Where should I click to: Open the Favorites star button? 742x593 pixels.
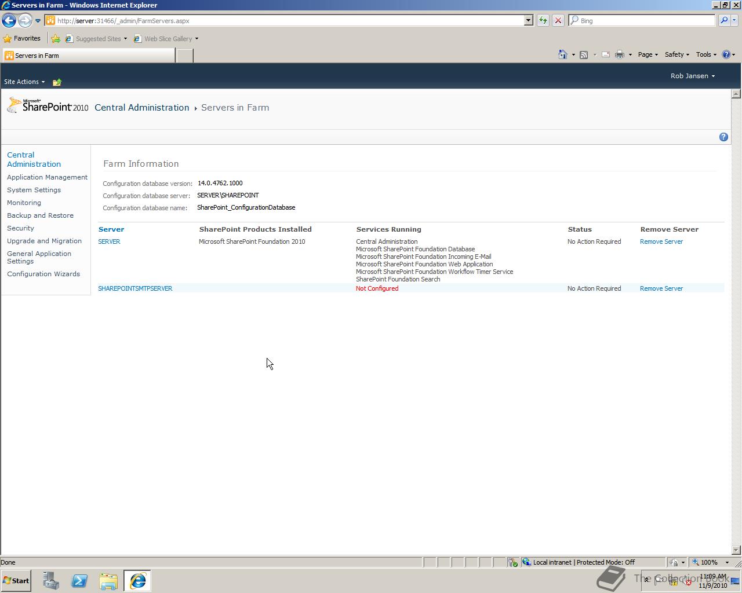(22, 39)
